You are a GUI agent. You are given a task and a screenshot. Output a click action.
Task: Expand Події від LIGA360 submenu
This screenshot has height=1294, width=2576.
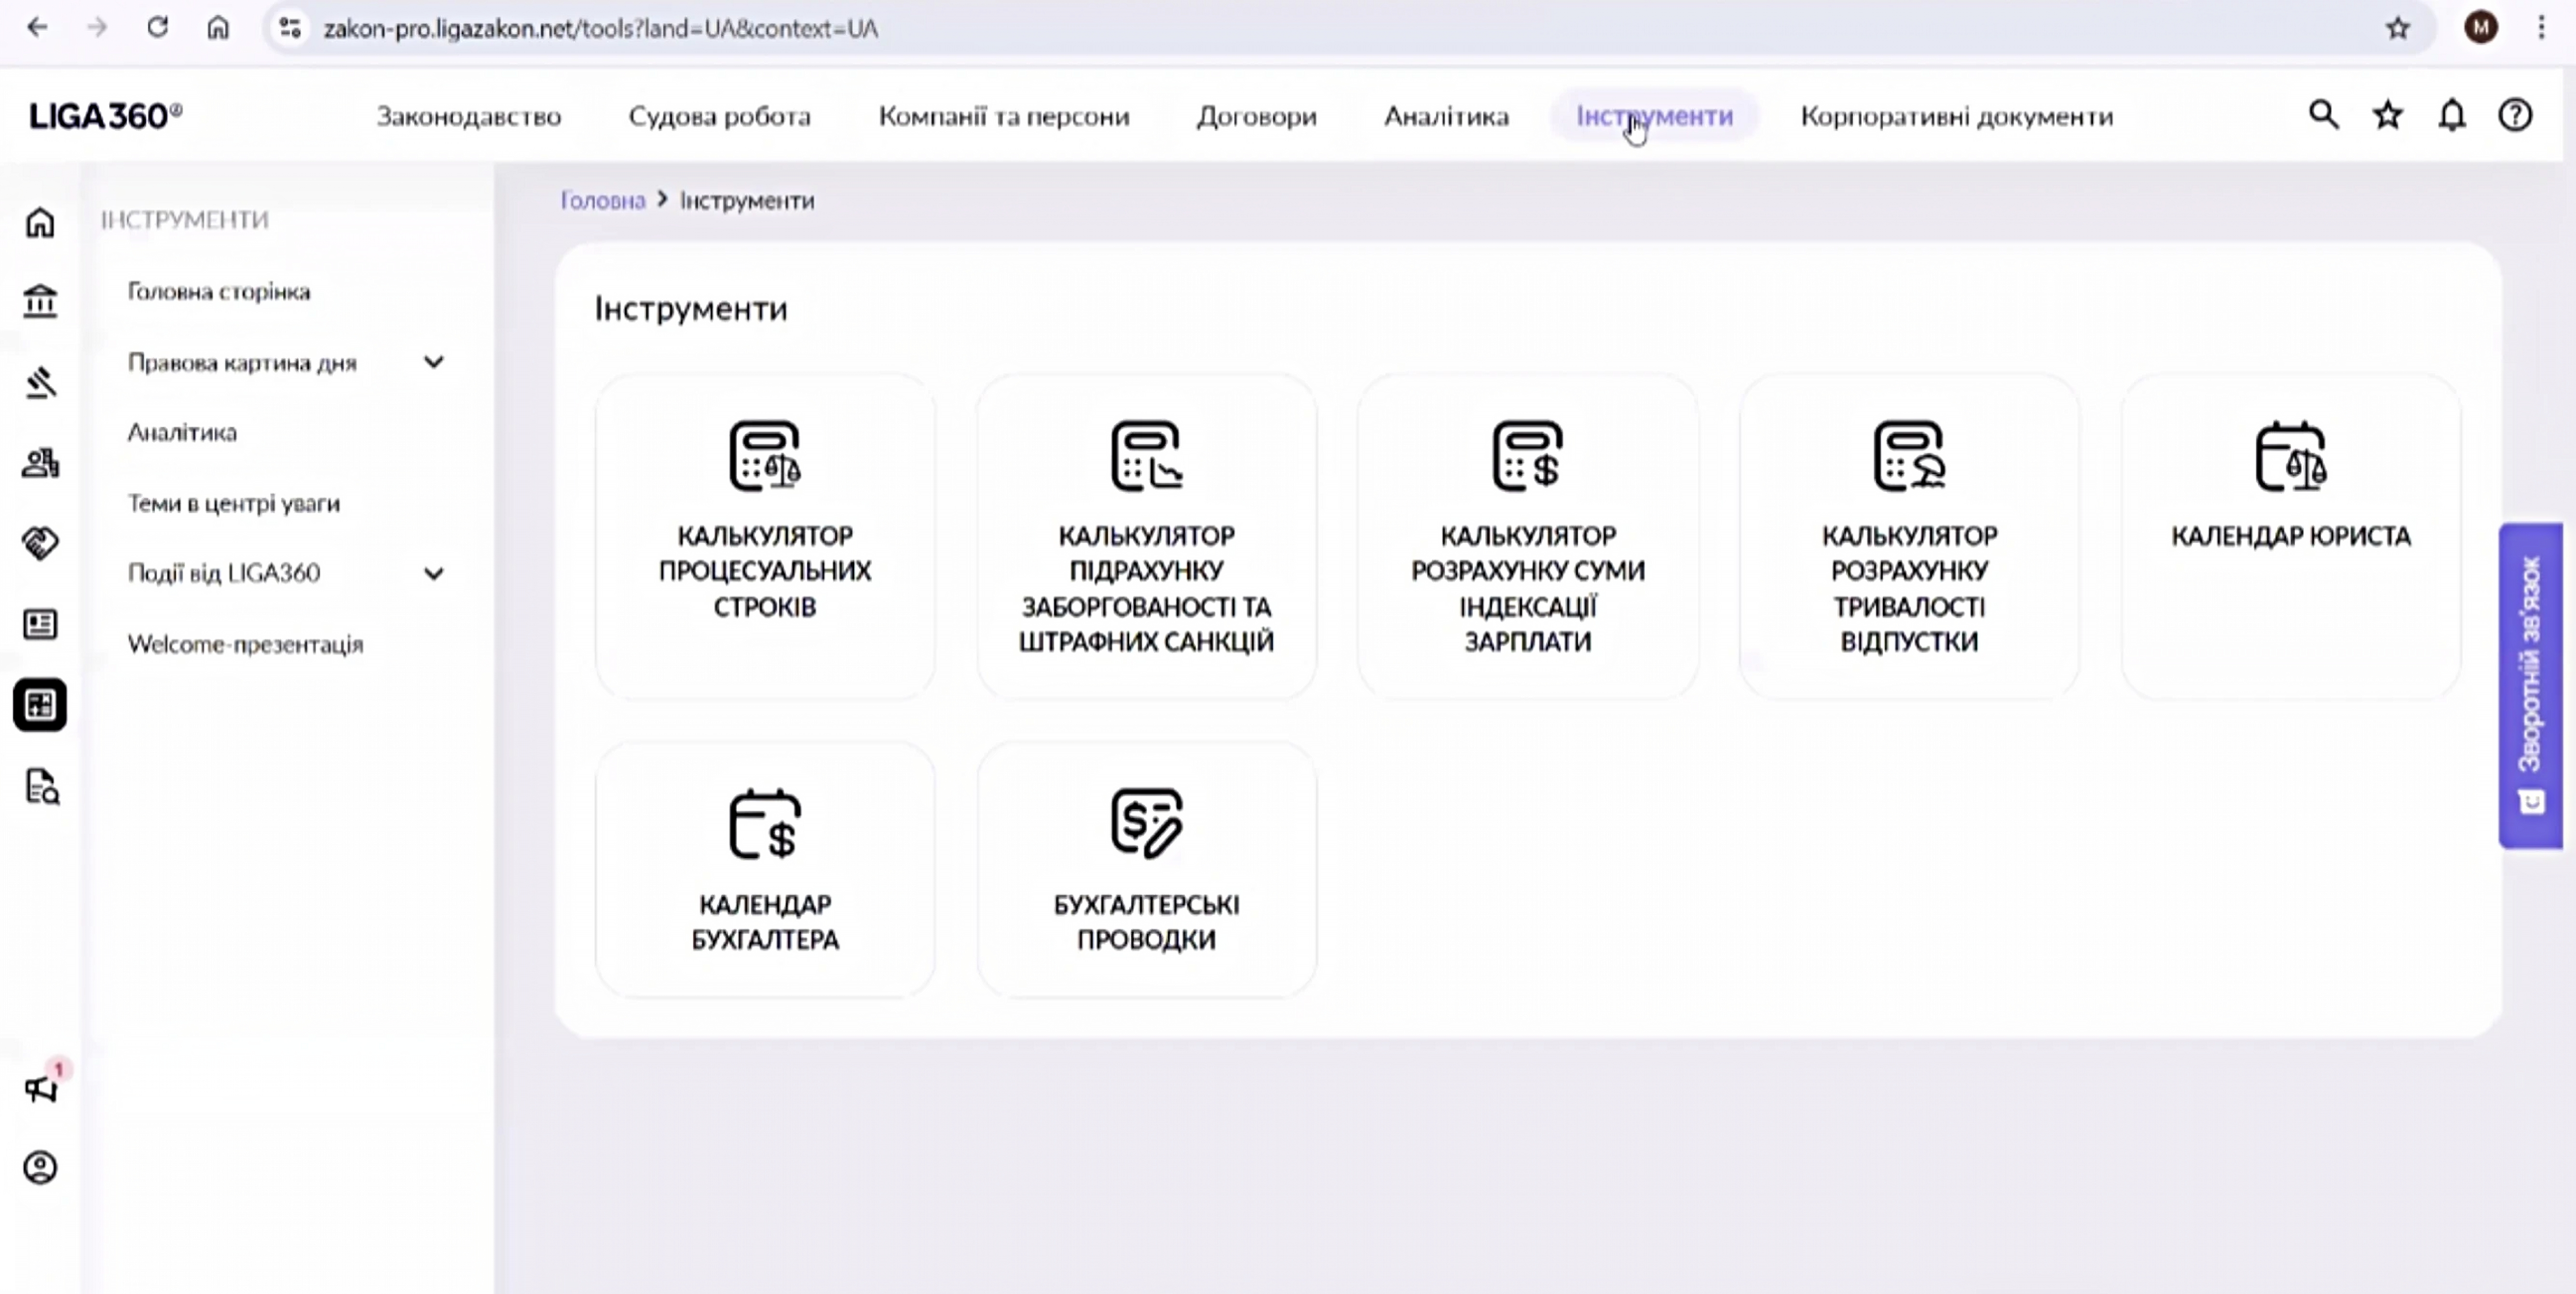(x=433, y=573)
